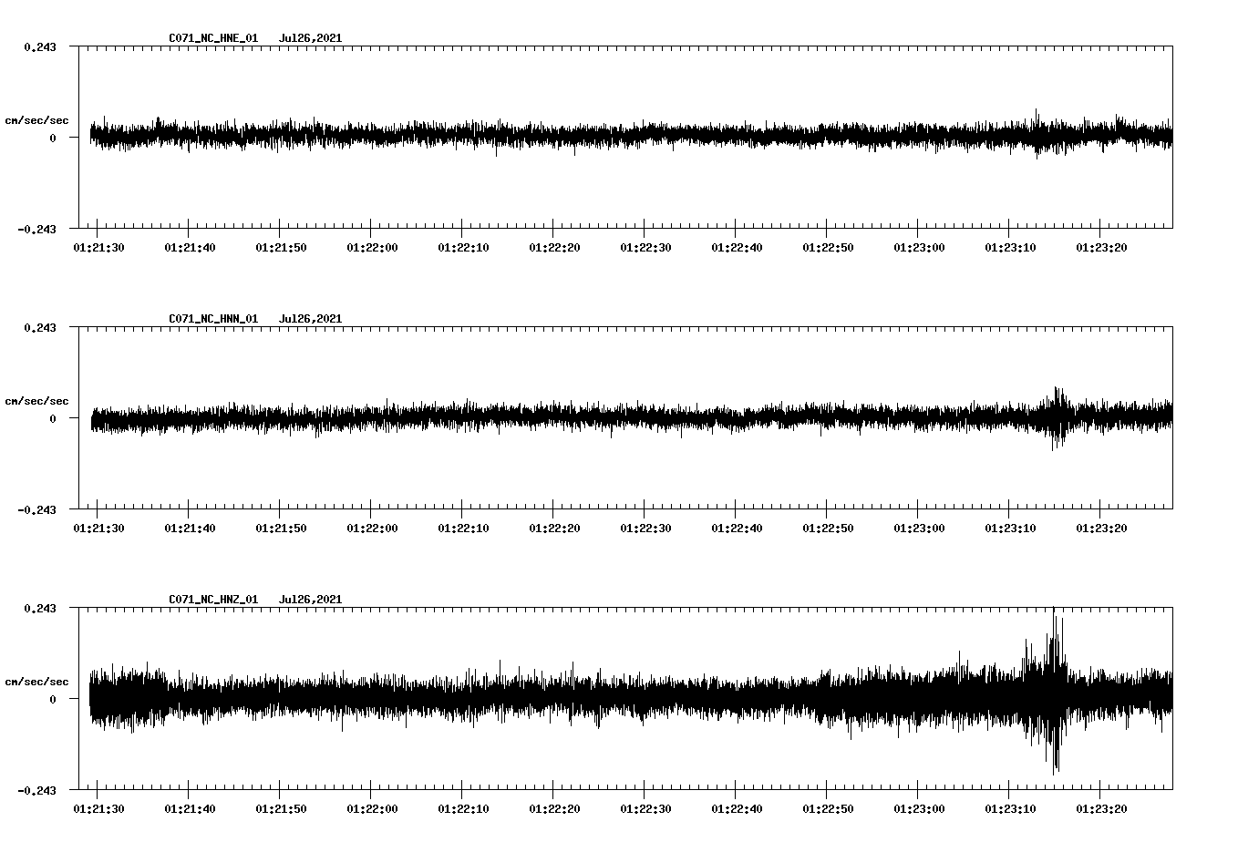1238x842 pixels.
Task: Click the C071_NC_HNN_01 channel title
Action: tap(213, 319)
